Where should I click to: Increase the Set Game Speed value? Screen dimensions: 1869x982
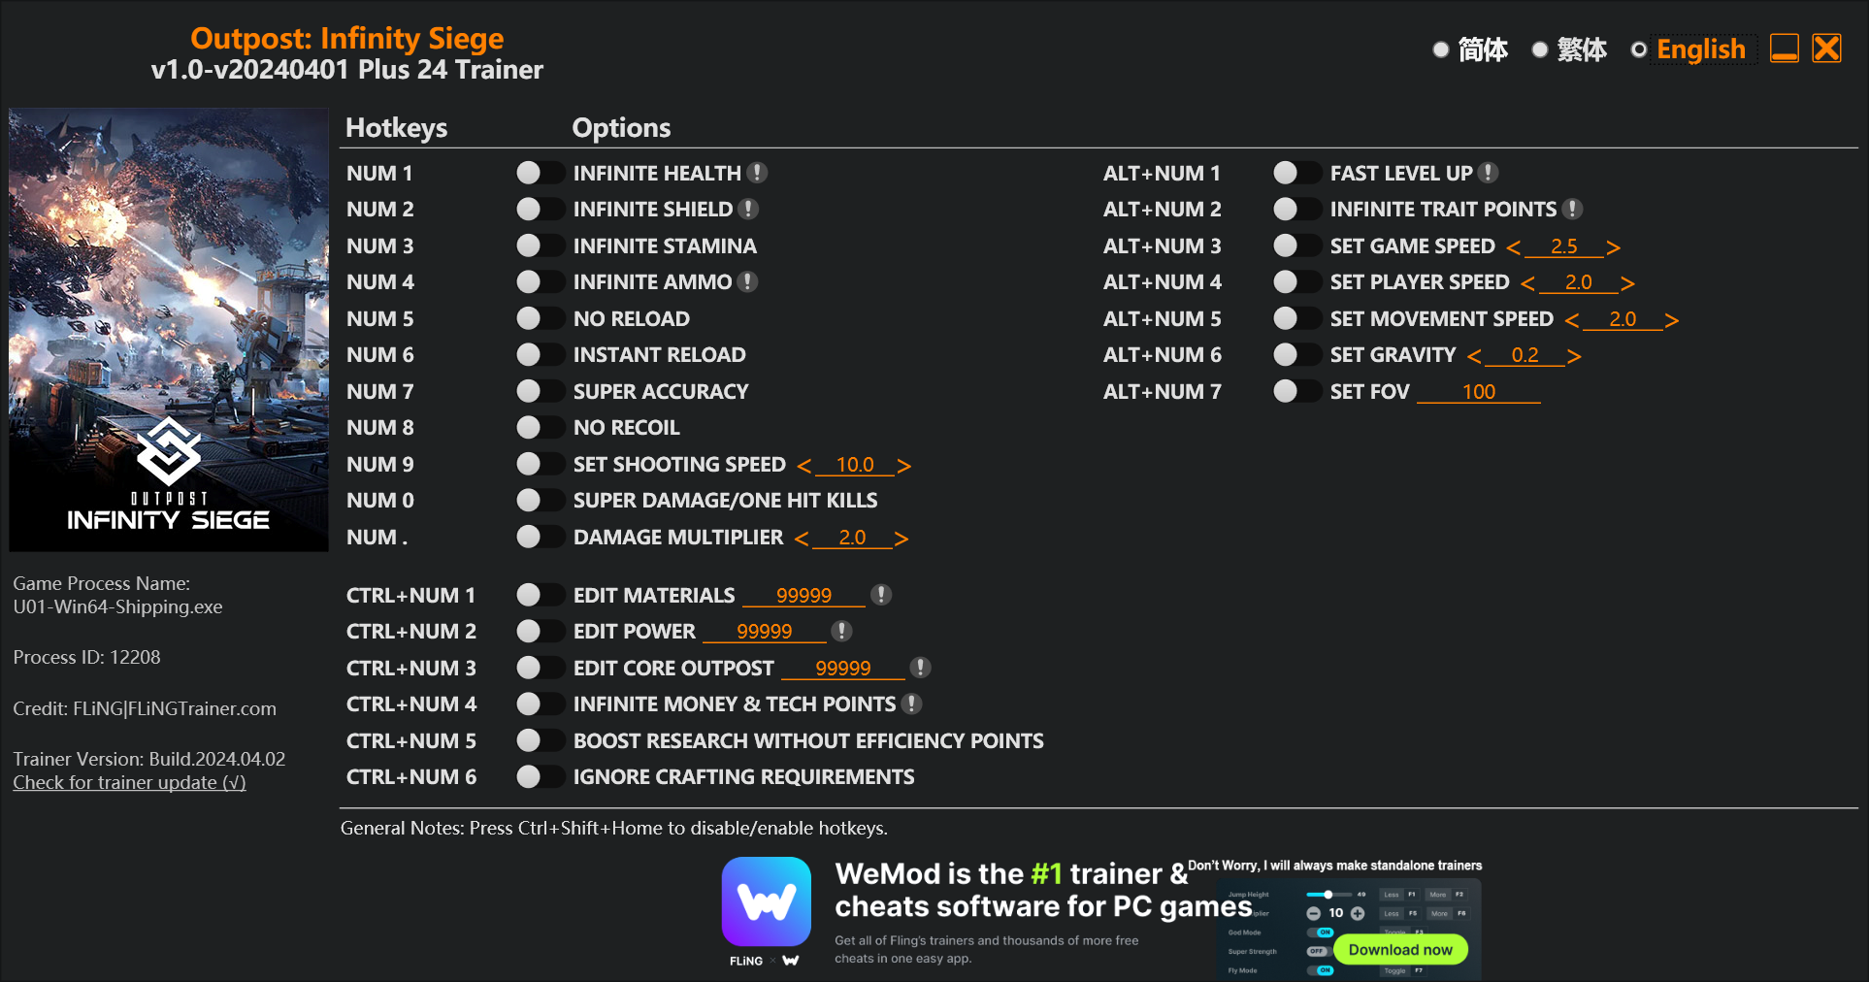pos(1613,247)
